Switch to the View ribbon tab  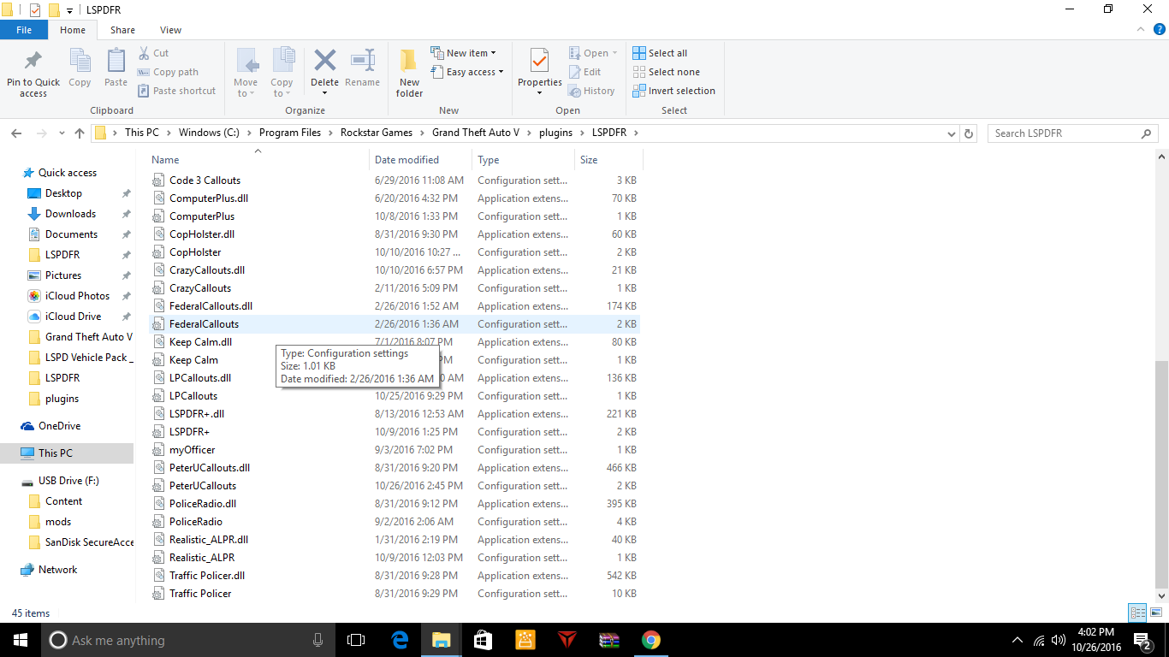(x=170, y=30)
